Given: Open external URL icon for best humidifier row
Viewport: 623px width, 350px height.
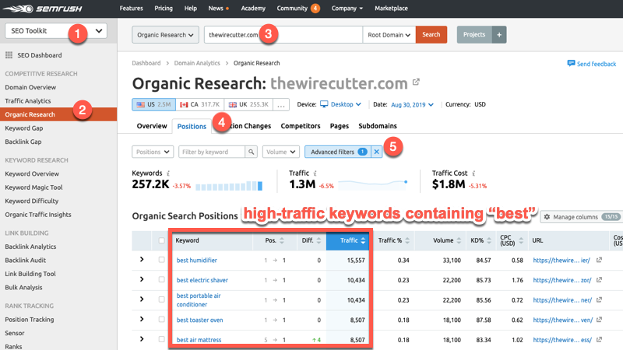Looking at the screenshot, I should (x=599, y=260).
